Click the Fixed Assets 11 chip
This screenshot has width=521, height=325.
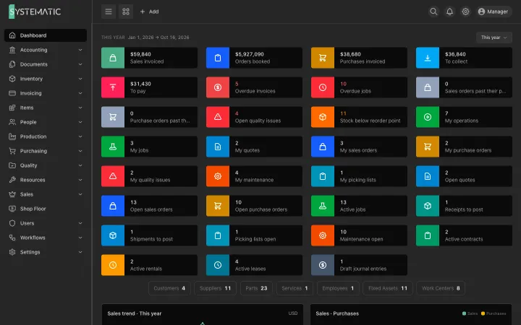click(x=388, y=288)
